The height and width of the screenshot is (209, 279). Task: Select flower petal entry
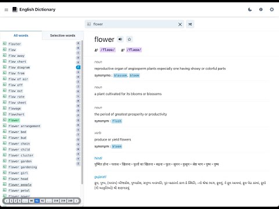point(19,190)
